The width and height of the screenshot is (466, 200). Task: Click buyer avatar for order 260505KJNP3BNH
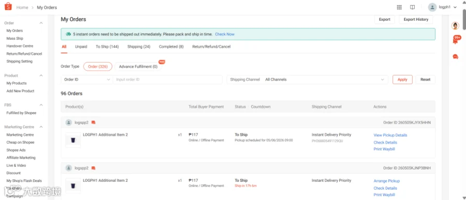point(69,168)
